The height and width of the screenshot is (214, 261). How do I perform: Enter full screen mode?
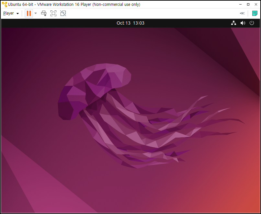(53, 13)
